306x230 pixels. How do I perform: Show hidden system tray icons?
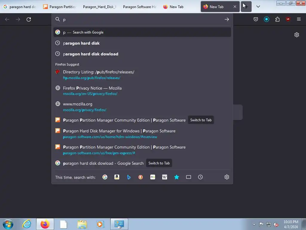pos(254,224)
